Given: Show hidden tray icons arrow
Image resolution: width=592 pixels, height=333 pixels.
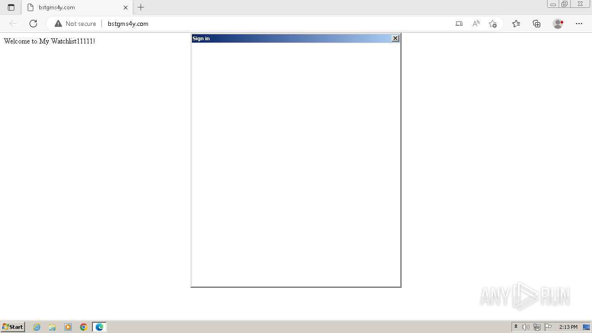Looking at the screenshot, I should coord(516,327).
